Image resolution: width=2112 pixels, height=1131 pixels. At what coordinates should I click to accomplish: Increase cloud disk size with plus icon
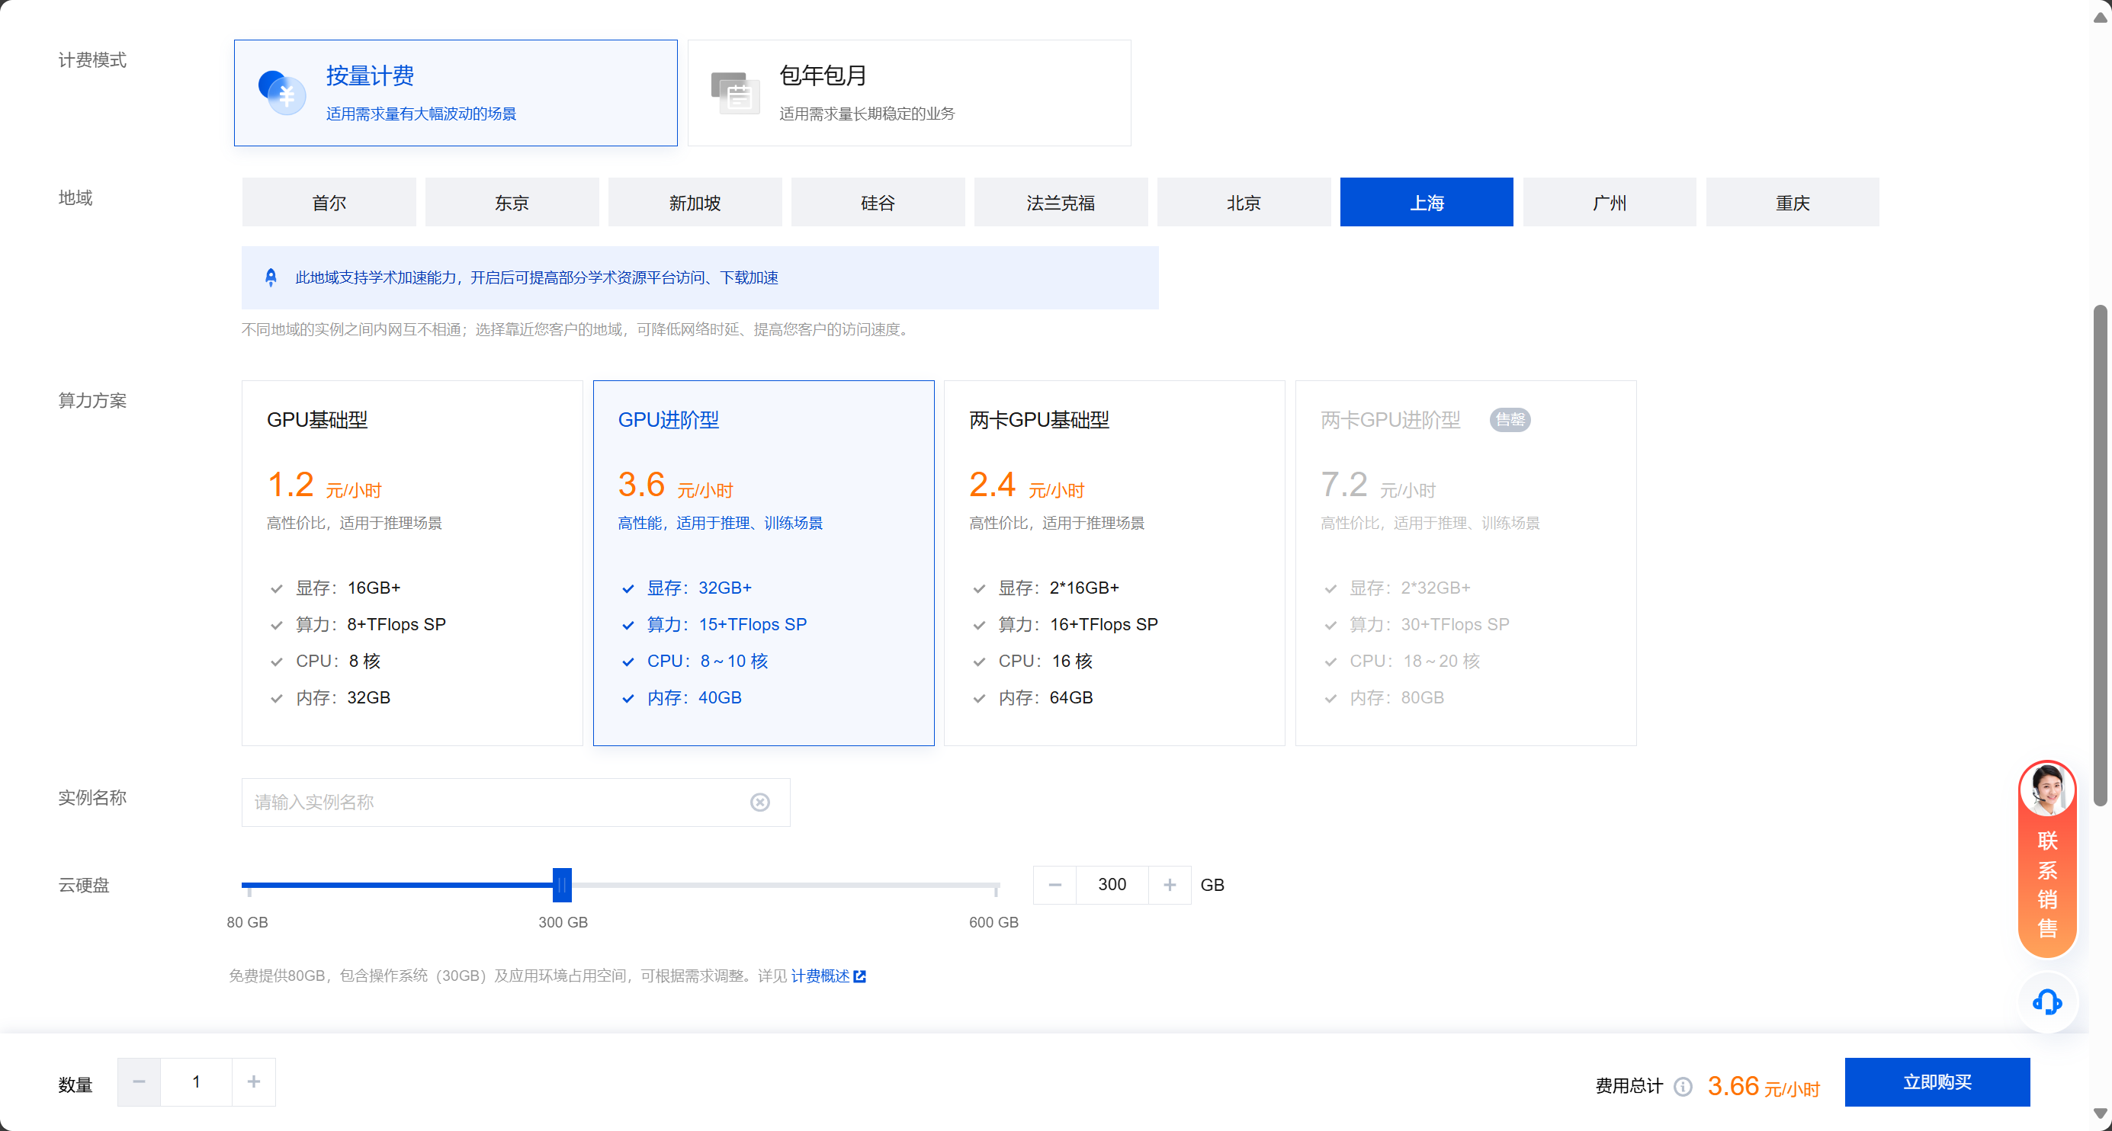[x=1169, y=884]
